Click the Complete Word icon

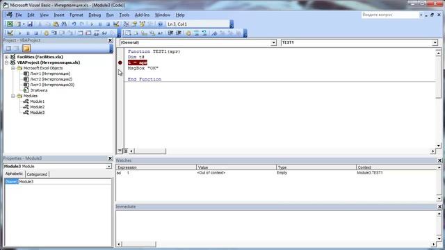click(x=160, y=33)
